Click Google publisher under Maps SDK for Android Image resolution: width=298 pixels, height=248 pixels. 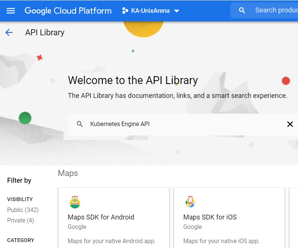click(77, 227)
